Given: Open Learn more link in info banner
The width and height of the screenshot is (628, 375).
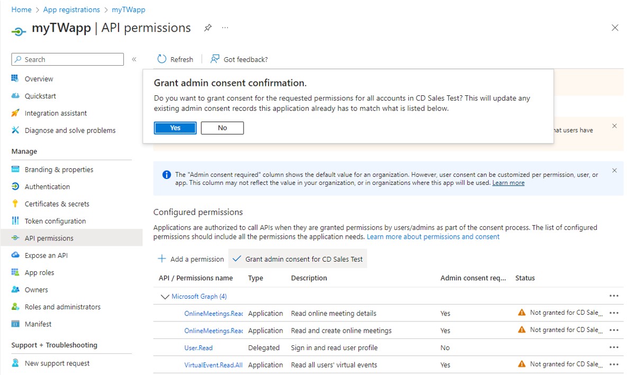Looking at the screenshot, I should (508, 183).
